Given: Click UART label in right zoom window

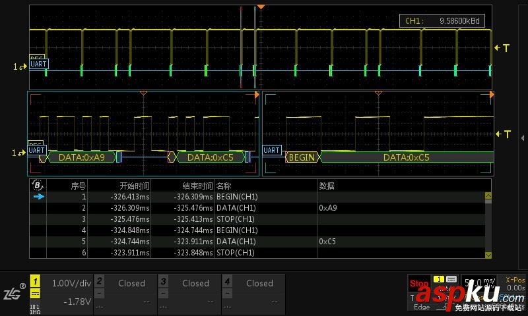Looking at the screenshot, I should point(271,150).
